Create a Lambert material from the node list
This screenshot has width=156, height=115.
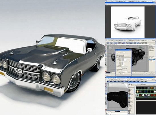(x=129, y=93)
